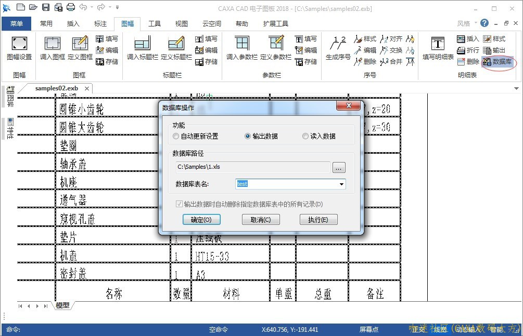Click 定义图框 define frame tool
The height and width of the screenshot is (336, 523).
tap(80, 49)
